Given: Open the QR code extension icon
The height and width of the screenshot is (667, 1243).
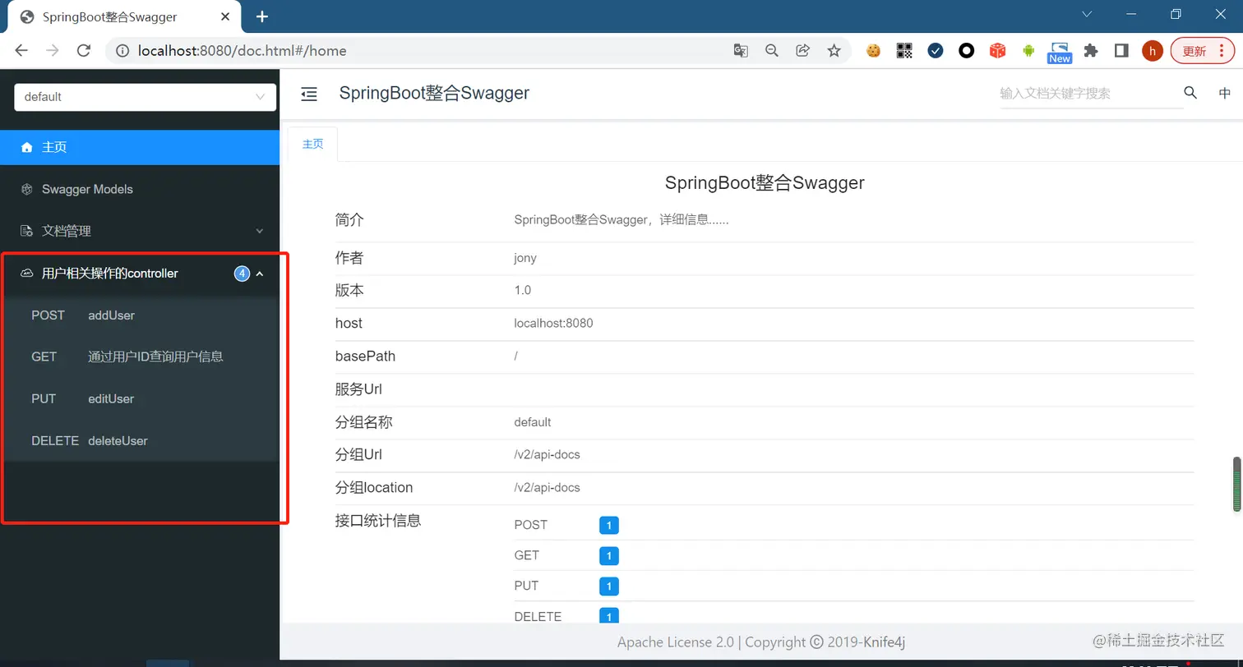Looking at the screenshot, I should 904,51.
